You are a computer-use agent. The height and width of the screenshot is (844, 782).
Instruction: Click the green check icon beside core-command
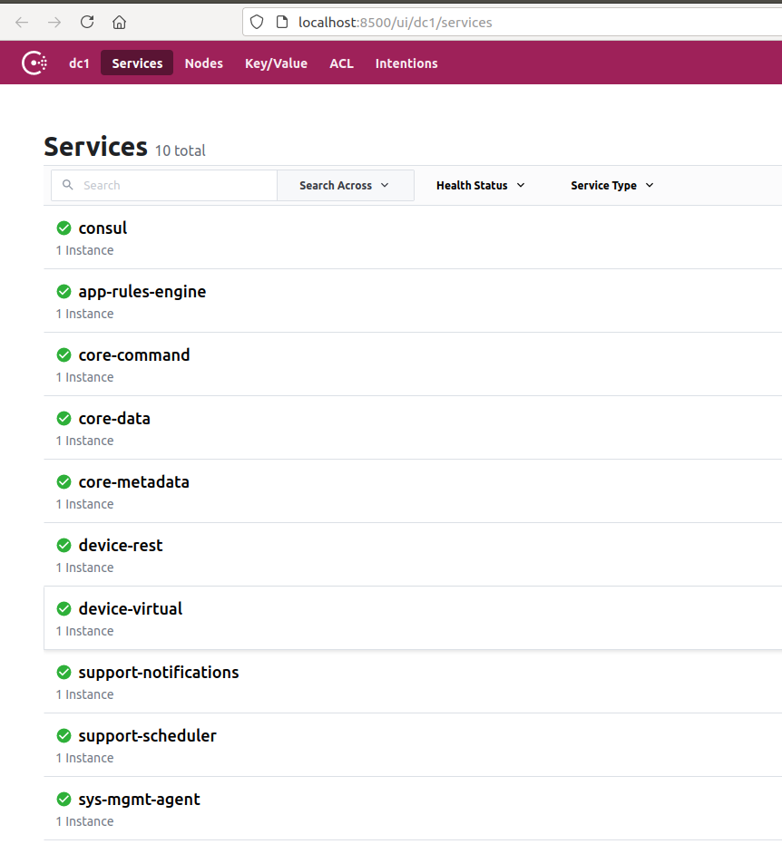tap(64, 355)
